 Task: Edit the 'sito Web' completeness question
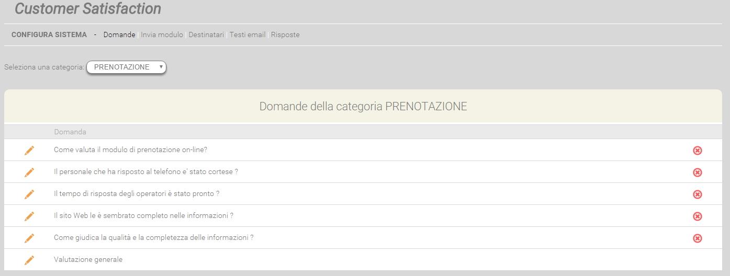click(x=29, y=216)
